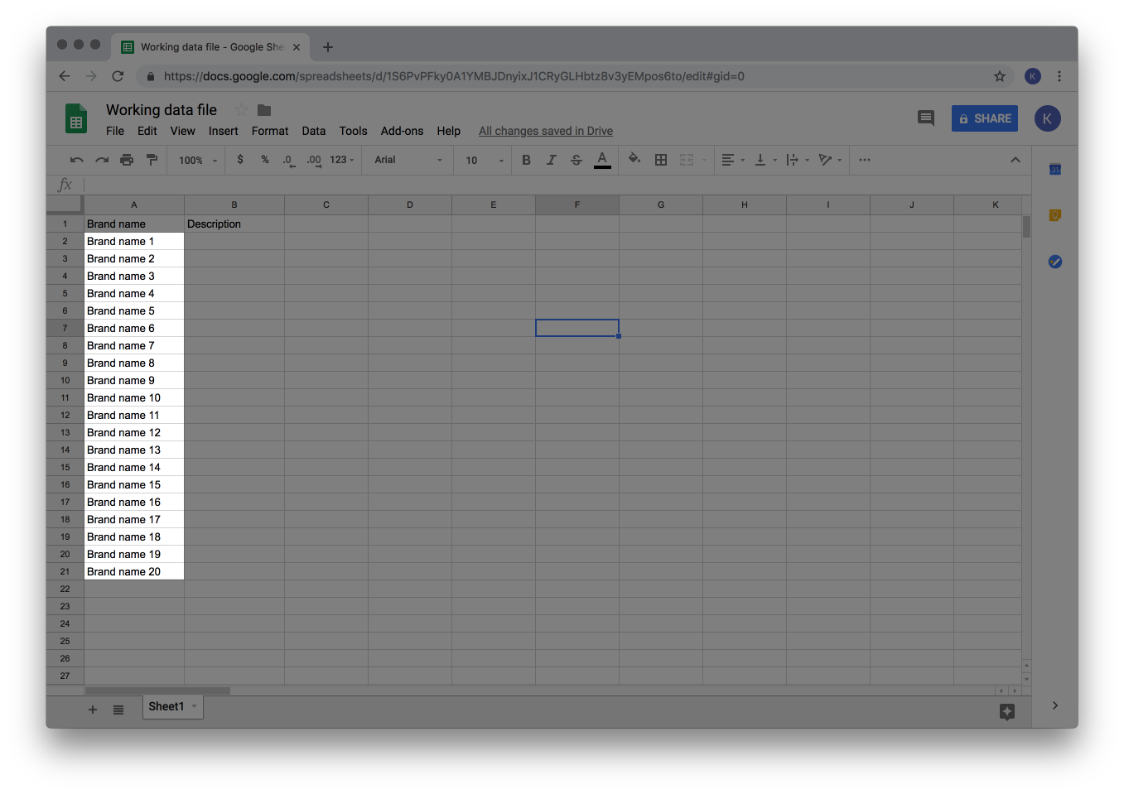1124x794 pixels.
Task: Click the Explore button at bottom right
Action: click(x=1007, y=711)
